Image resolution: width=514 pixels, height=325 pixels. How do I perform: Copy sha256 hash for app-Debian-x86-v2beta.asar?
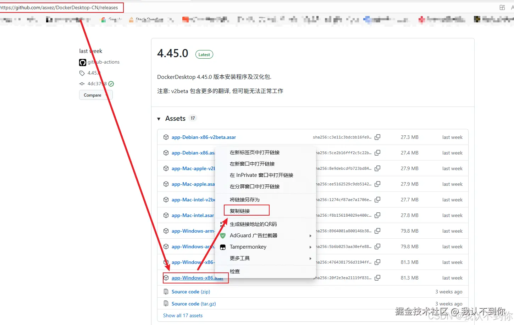click(377, 137)
